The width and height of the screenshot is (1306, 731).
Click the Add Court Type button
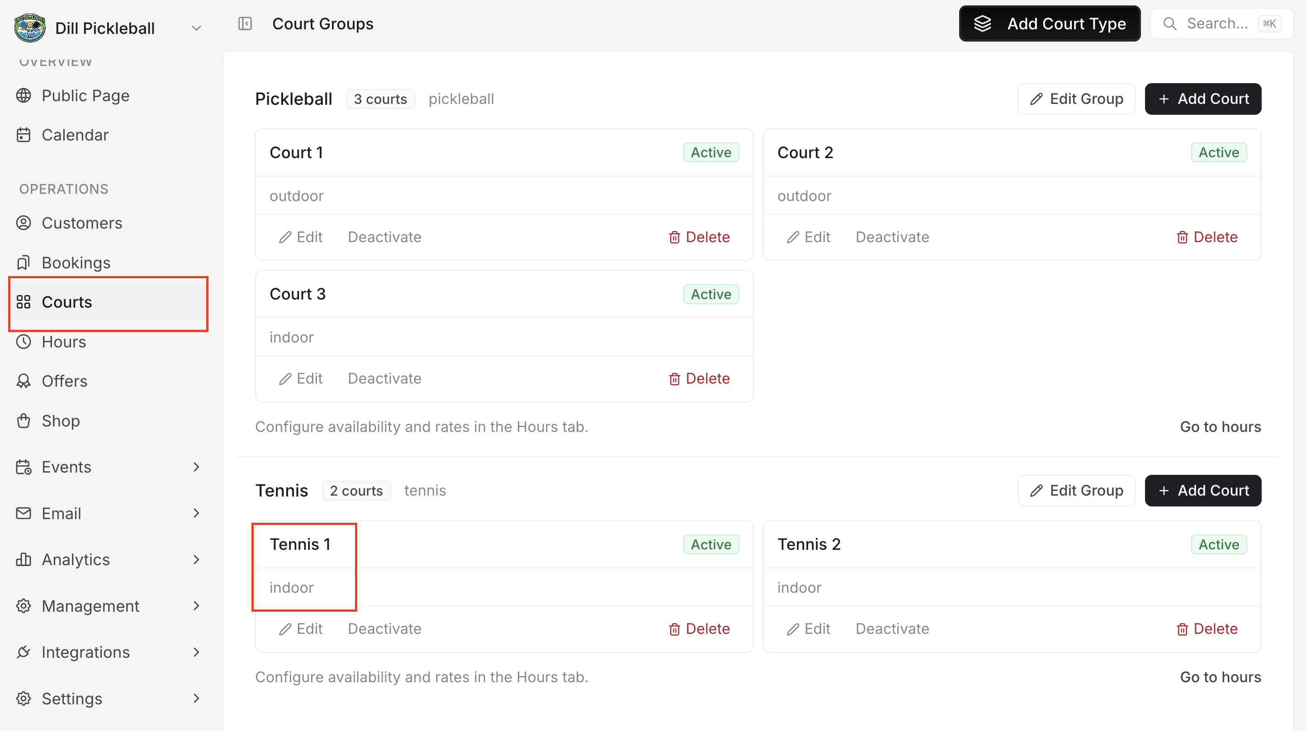tap(1050, 24)
